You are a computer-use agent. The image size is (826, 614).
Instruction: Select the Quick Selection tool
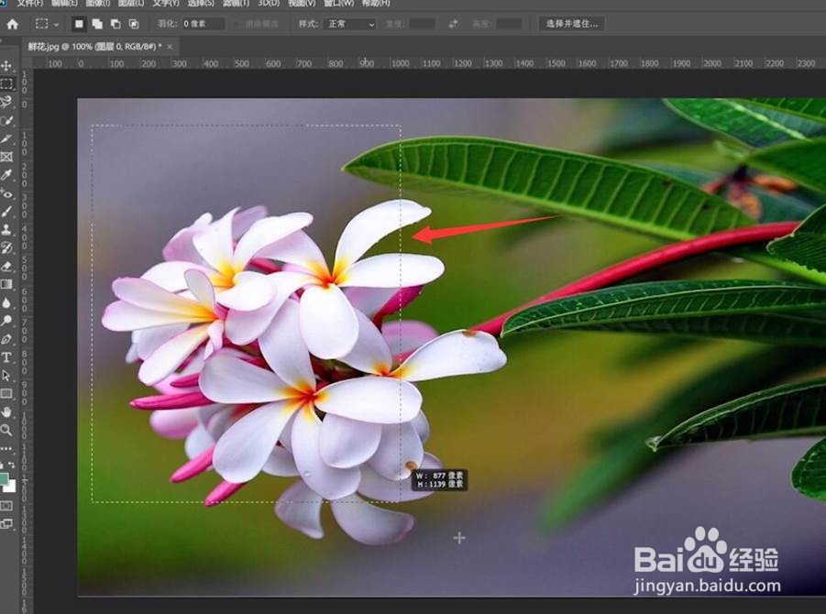(x=6, y=121)
